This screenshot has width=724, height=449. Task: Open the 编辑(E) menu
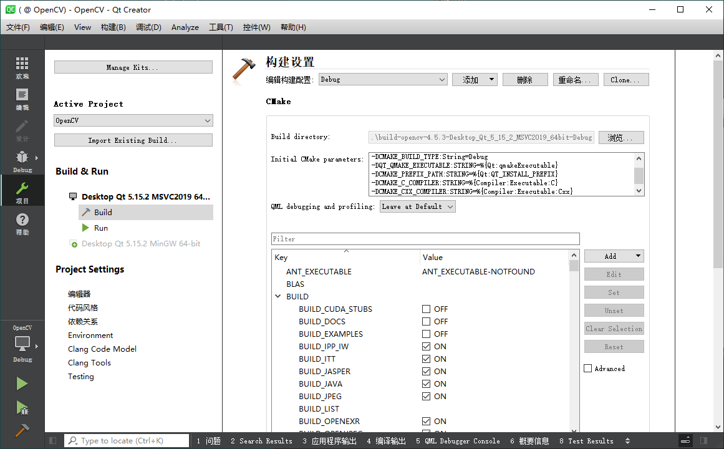[52, 27]
